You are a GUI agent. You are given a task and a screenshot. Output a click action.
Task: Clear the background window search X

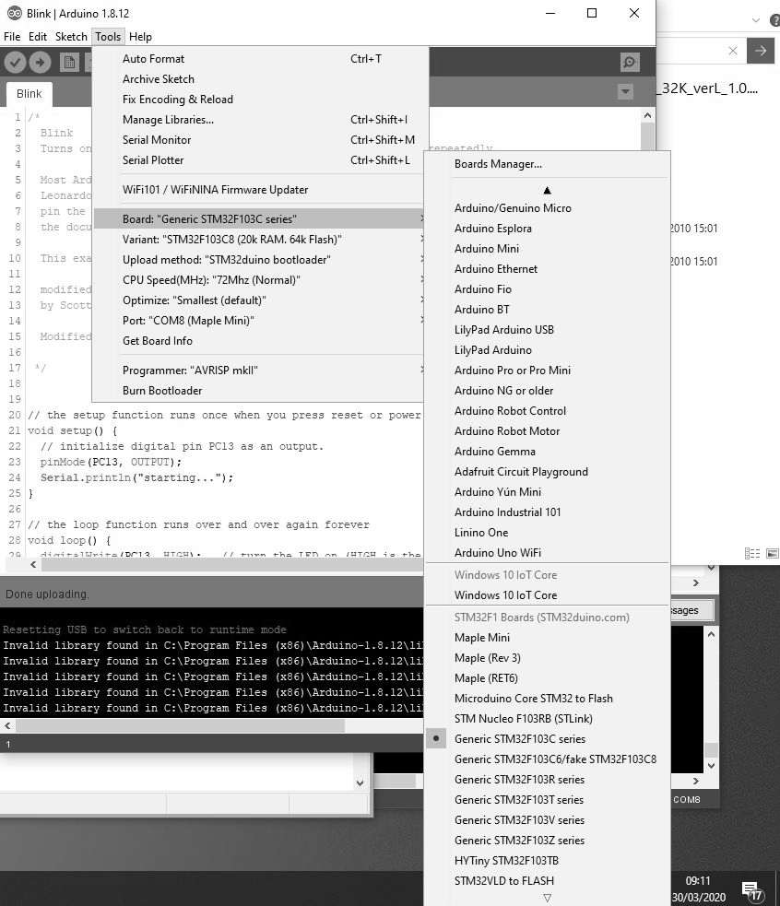[x=733, y=51]
